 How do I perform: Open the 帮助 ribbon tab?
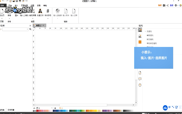click(x=45, y=6)
